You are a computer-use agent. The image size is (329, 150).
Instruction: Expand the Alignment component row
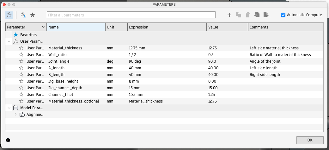pos(15,115)
